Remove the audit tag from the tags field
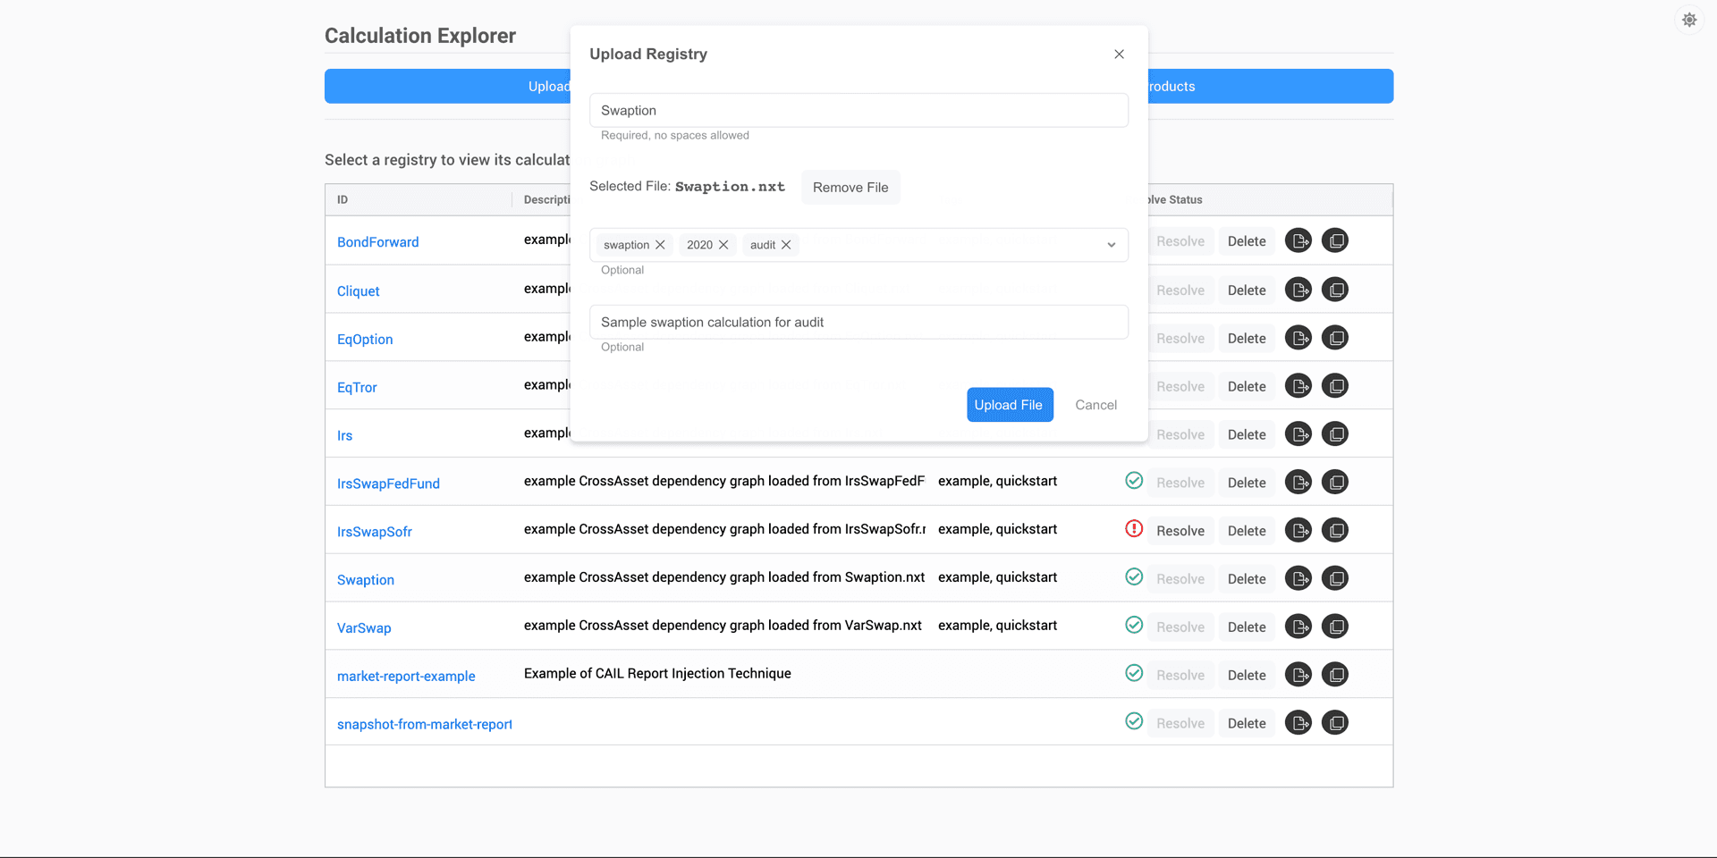This screenshot has height=858, width=1717. tap(787, 244)
